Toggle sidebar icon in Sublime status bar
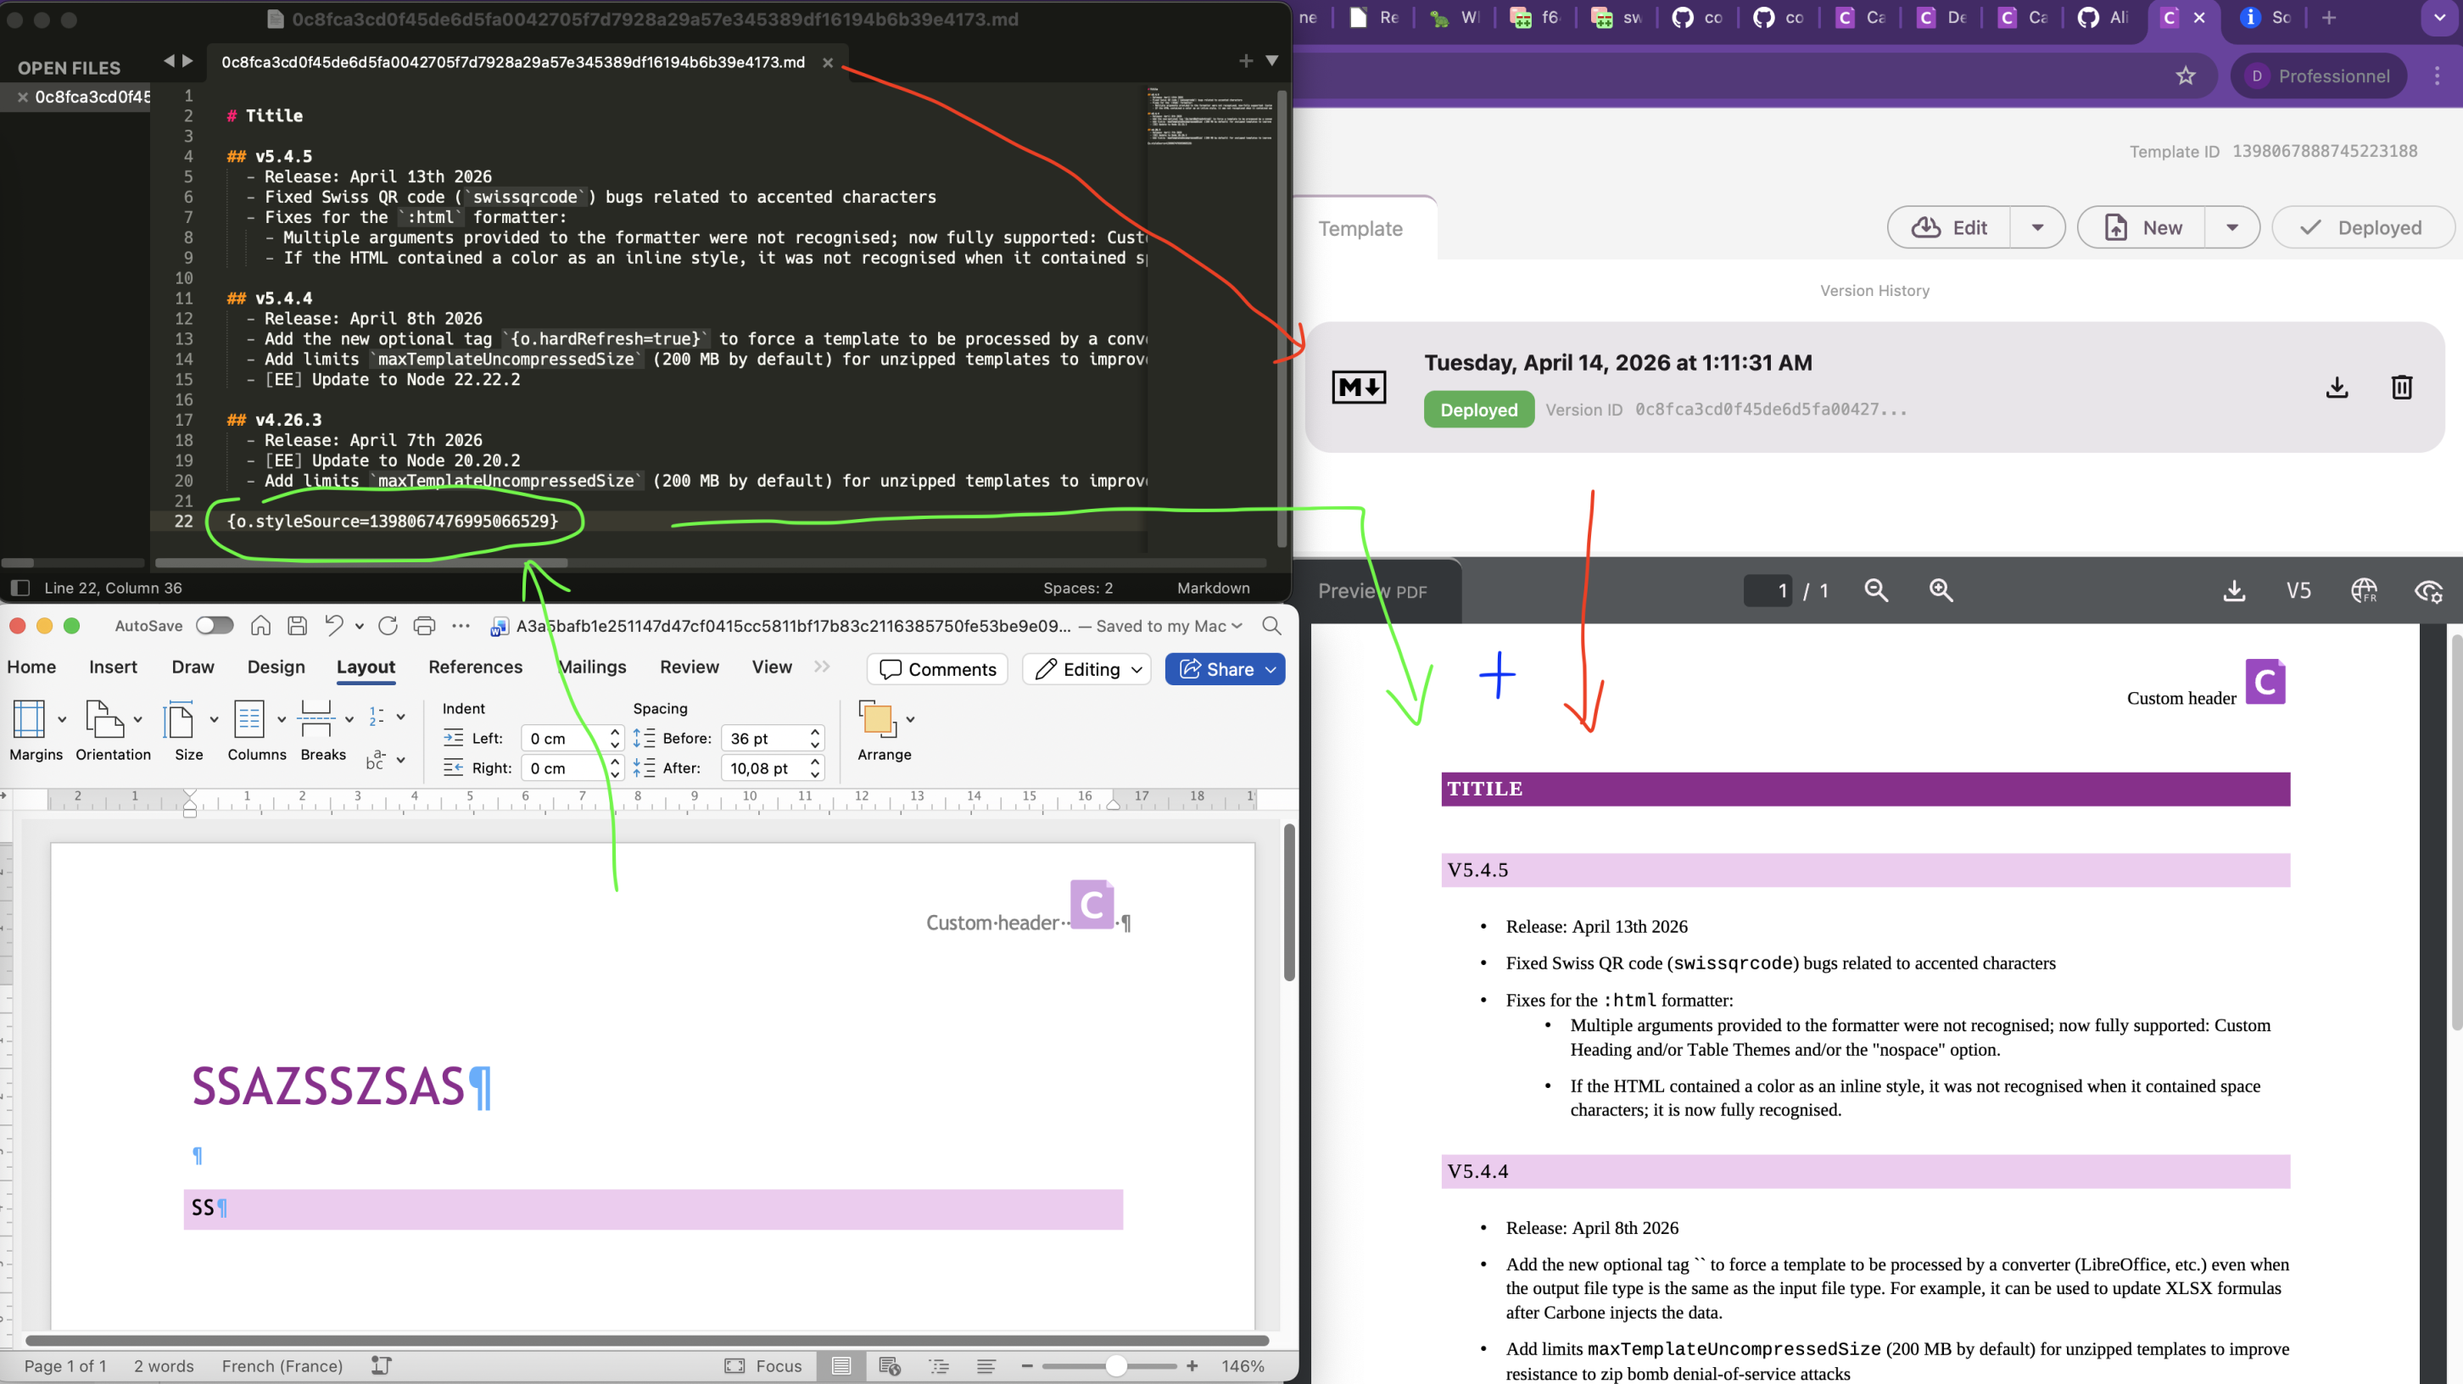Viewport: 2463px width, 1384px height. pyautogui.click(x=20, y=587)
